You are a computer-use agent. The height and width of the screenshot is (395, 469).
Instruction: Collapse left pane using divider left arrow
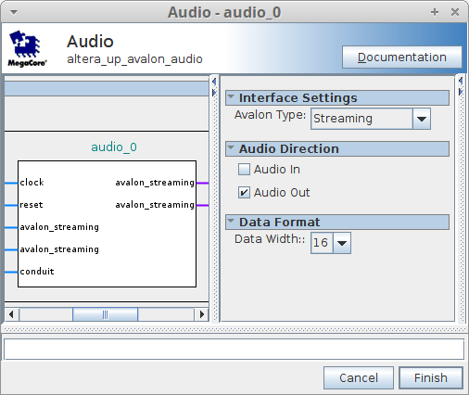point(214,83)
